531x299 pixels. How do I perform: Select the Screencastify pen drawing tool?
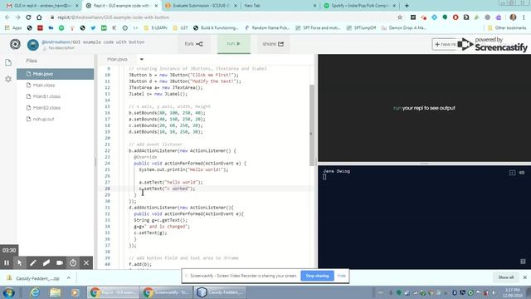33,262
